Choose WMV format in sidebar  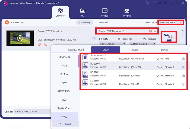tap(64, 117)
